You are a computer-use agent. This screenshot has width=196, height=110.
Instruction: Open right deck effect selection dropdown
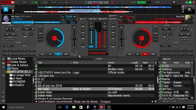[167, 29]
